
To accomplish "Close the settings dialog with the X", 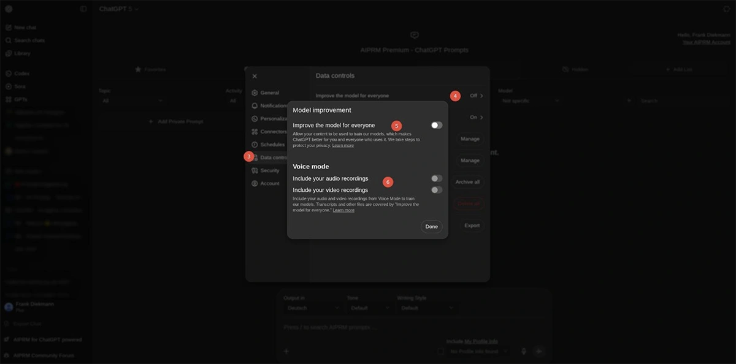I will click(x=255, y=76).
